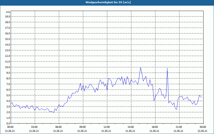Click the '1,0' y-axis label
The image size is (214, 134).
click(x=8, y=118)
